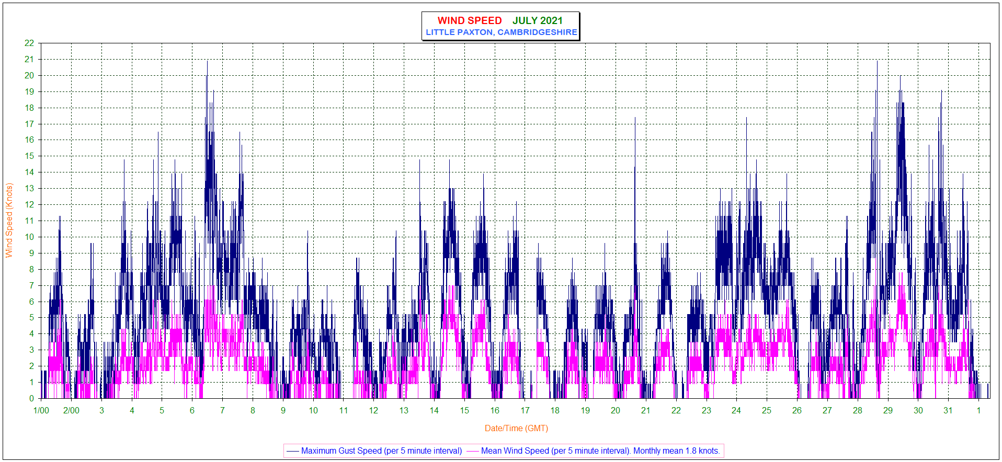
Task: Click the y-axis value 17
Action: point(29,124)
